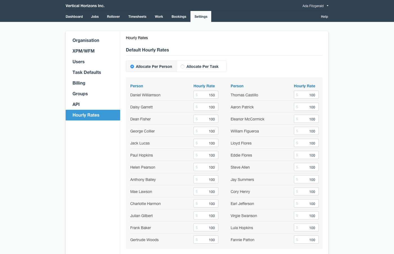Select the Allocate Per Person radio button
This screenshot has height=254, width=394.
pyautogui.click(x=132, y=67)
